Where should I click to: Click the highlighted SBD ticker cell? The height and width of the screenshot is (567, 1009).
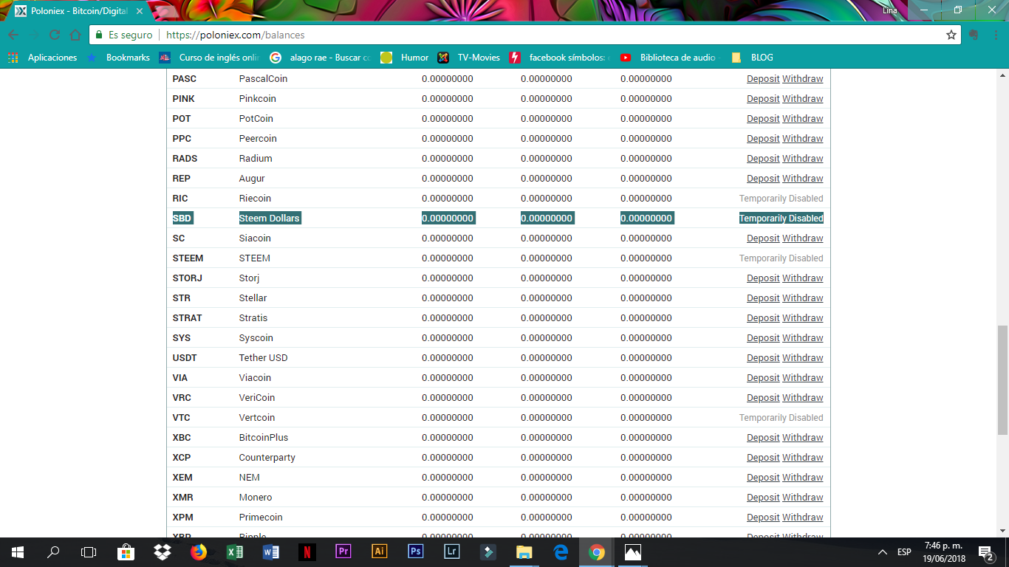click(x=182, y=219)
